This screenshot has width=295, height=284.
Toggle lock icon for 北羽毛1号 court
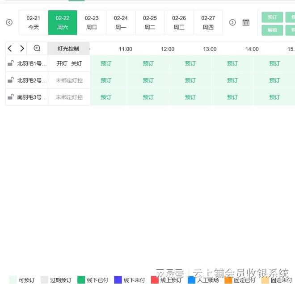pyautogui.click(x=11, y=63)
